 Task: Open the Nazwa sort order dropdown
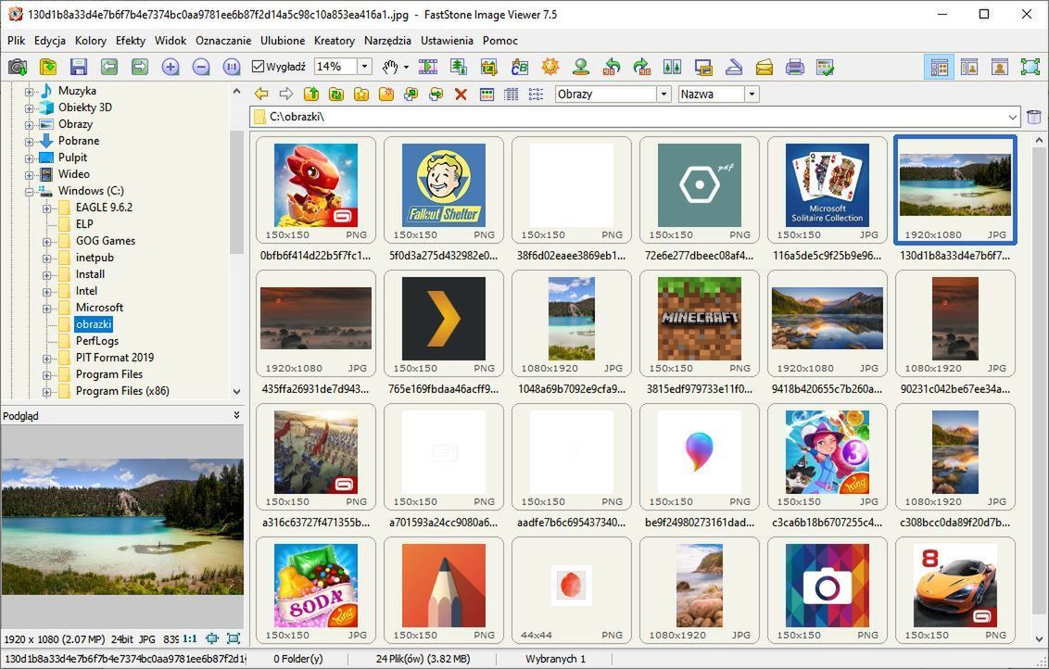[752, 95]
